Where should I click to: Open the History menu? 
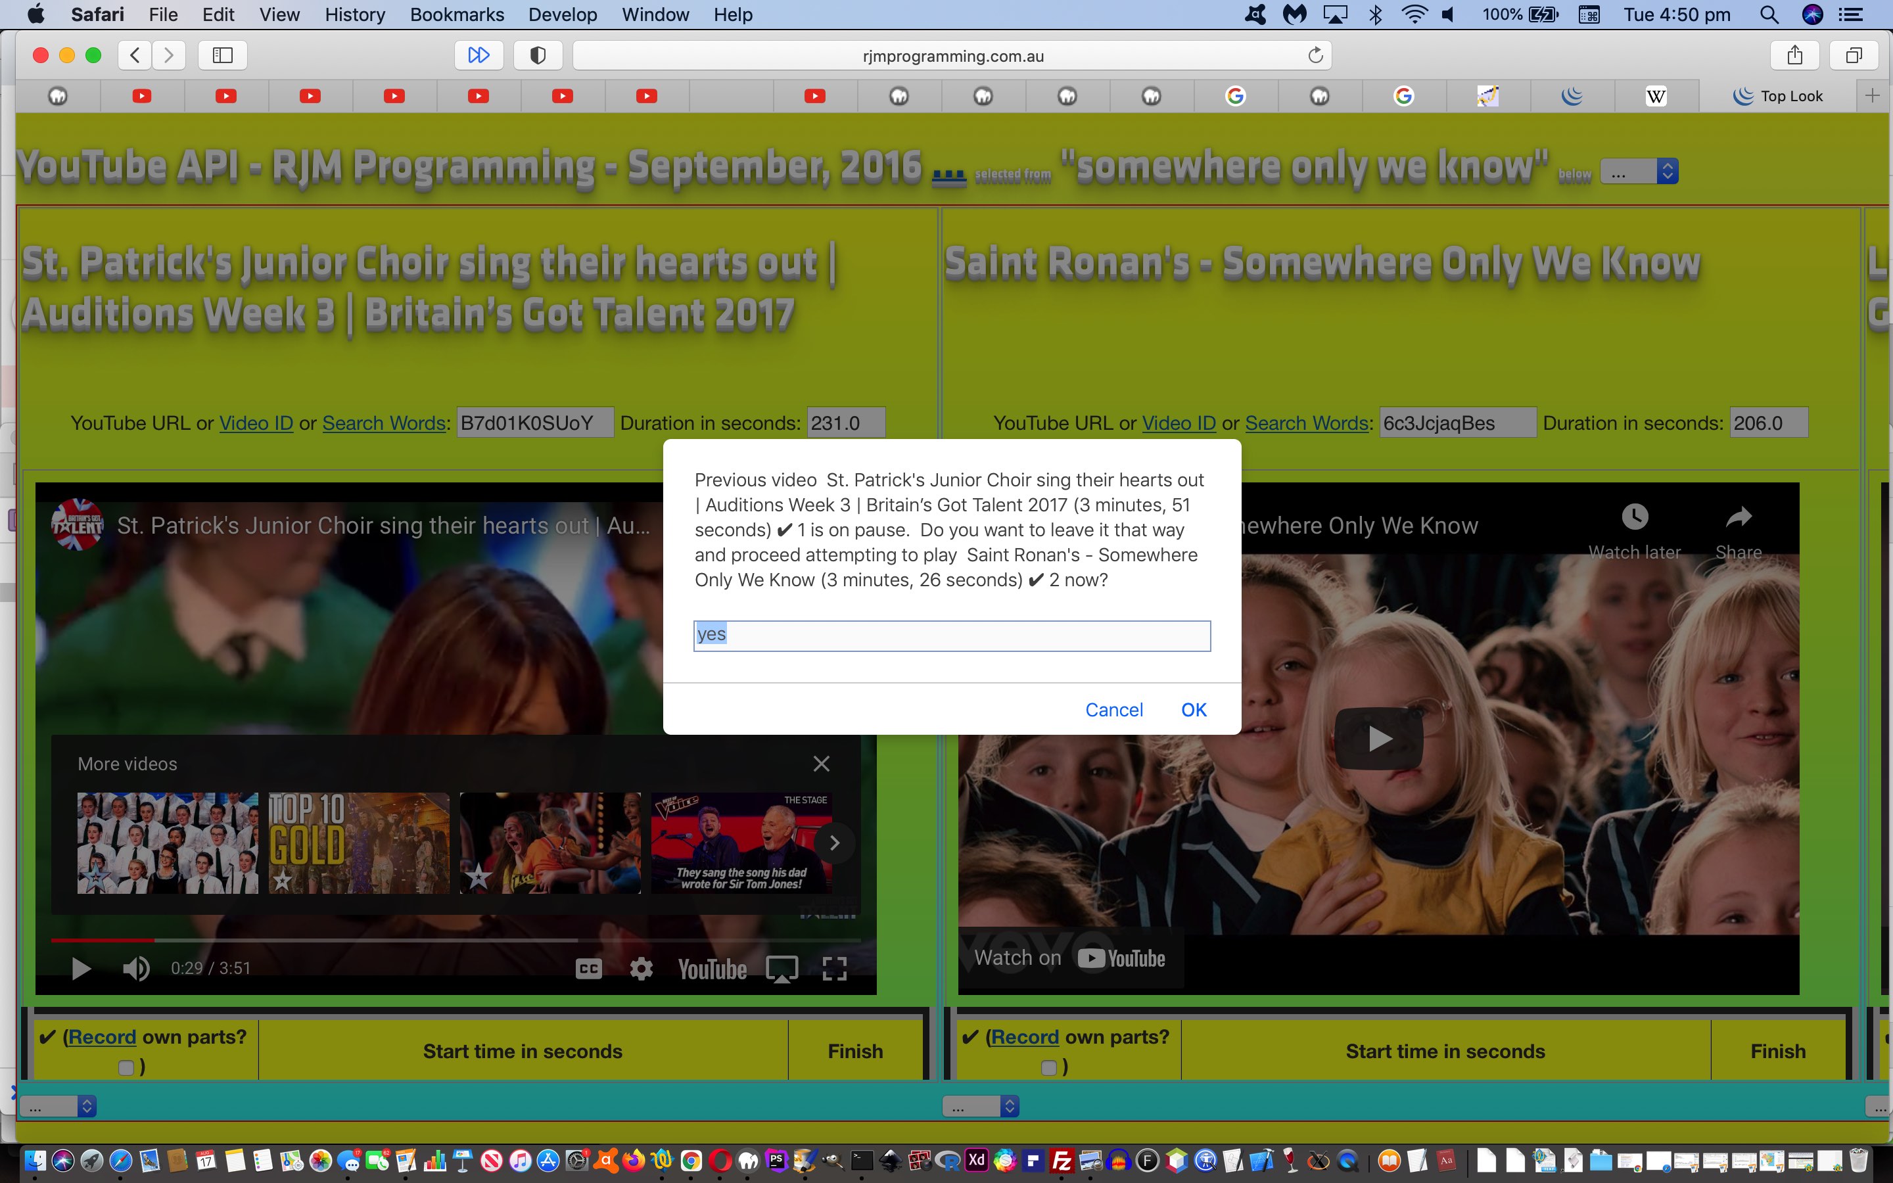coord(355,14)
